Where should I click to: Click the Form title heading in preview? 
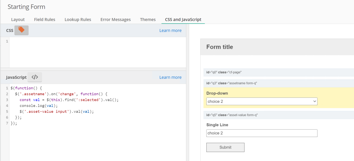[x=220, y=47]
